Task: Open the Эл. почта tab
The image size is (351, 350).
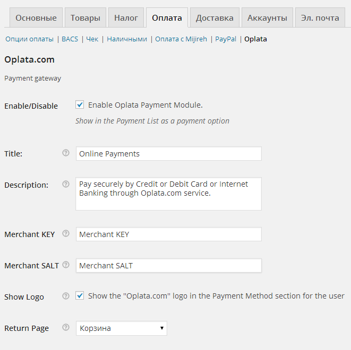Action: (x=320, y=17)
